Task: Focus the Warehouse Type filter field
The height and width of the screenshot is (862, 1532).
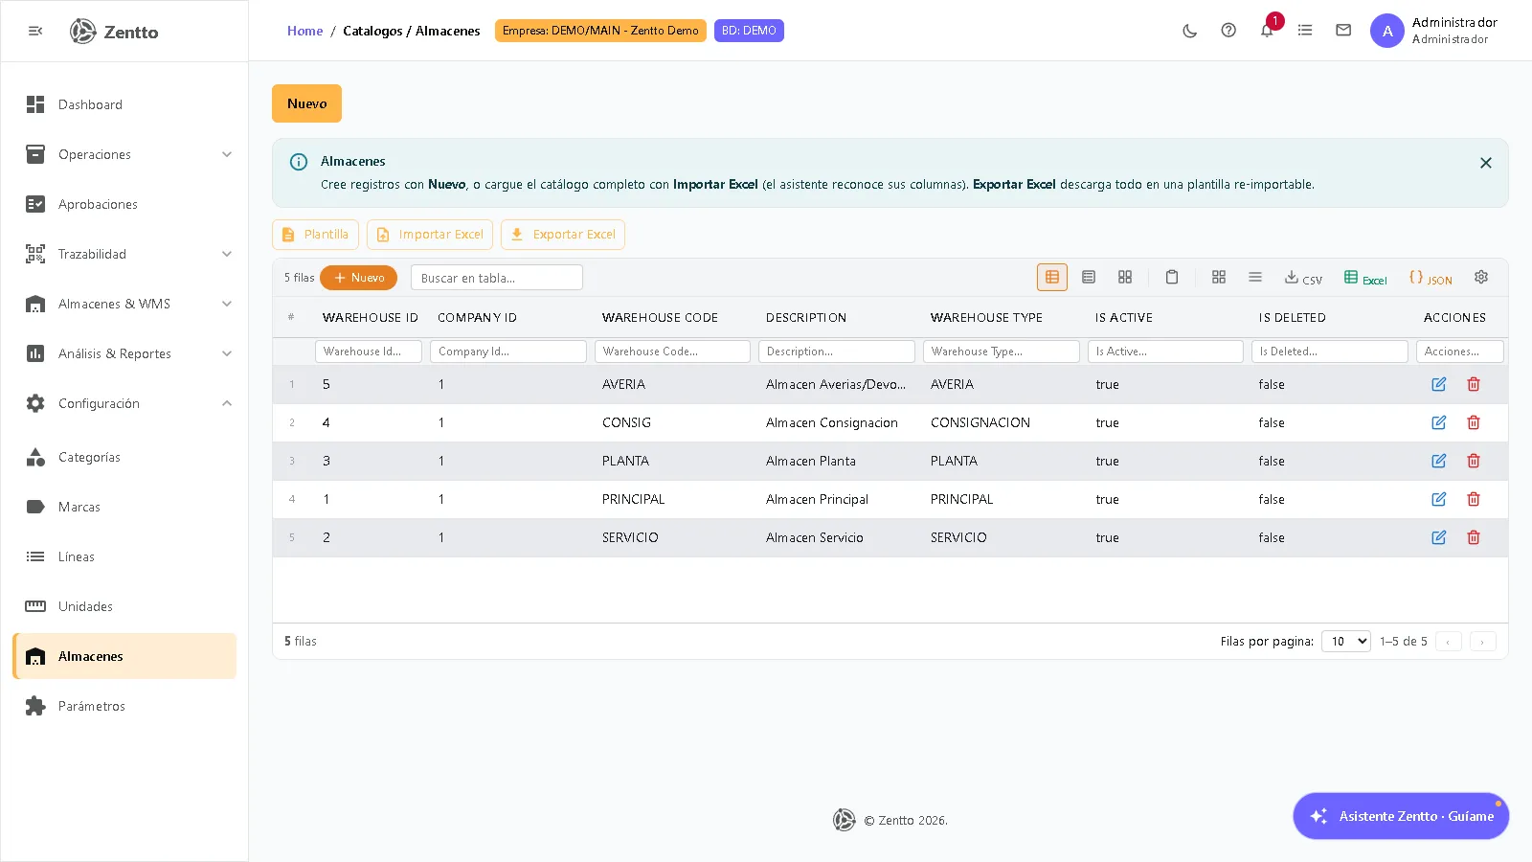Action: pos(1002,352)
